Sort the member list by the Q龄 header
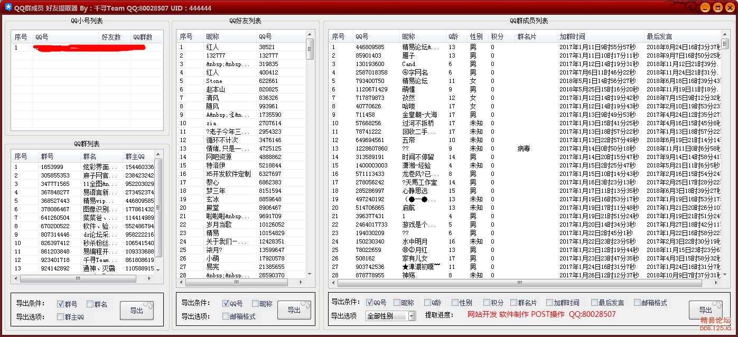This screenshot has height=337, width=738. (x=456, y=36)
